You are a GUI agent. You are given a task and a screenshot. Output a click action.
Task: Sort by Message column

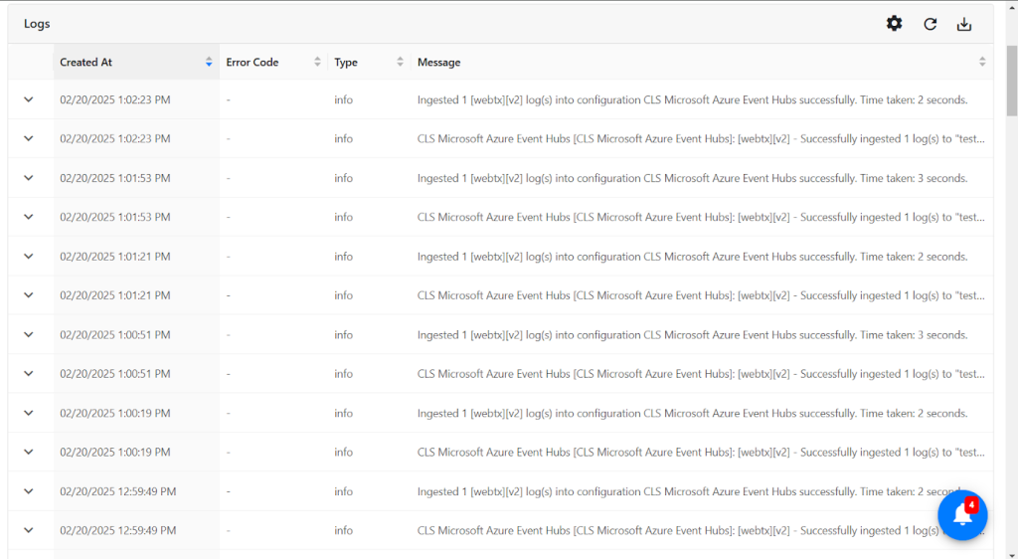click(x=981, y=63)
